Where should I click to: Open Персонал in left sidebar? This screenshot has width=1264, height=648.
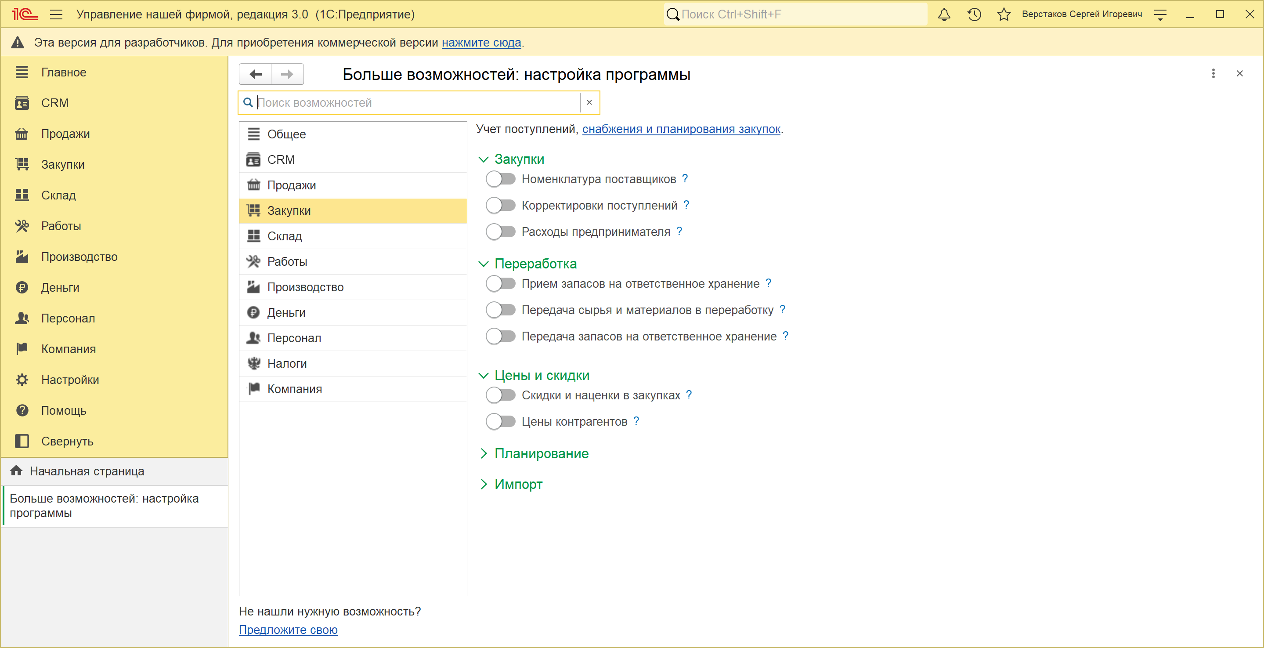(114, 318)
